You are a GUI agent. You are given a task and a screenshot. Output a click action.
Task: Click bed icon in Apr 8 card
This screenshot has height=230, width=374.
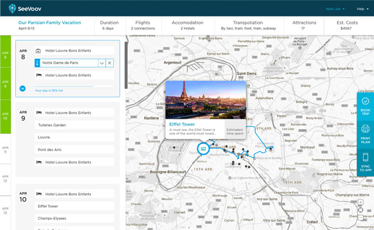(x=39, y=75)
